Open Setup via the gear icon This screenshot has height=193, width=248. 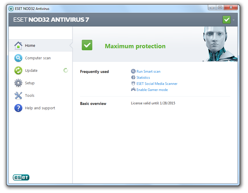(x=18, y=83)
